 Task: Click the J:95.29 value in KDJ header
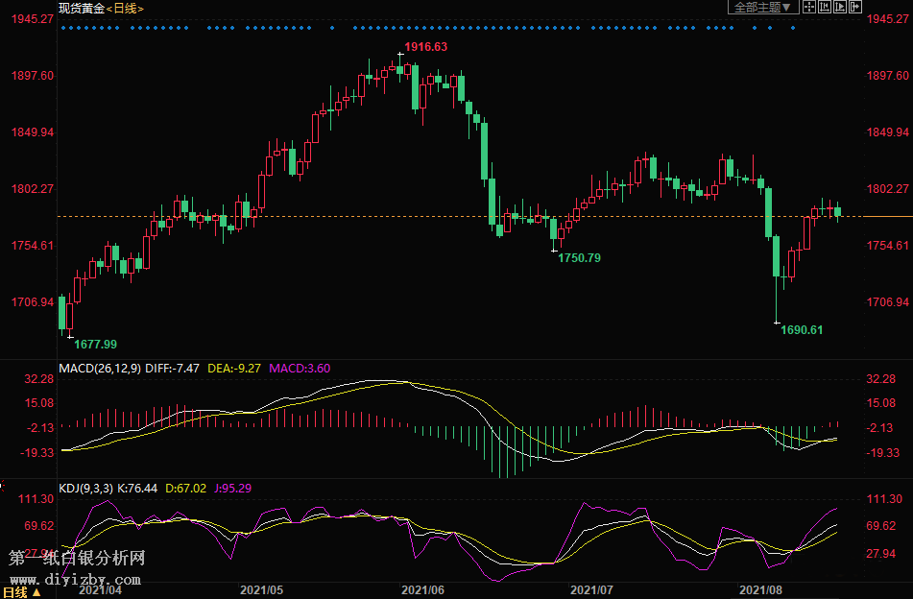point(232,489)
